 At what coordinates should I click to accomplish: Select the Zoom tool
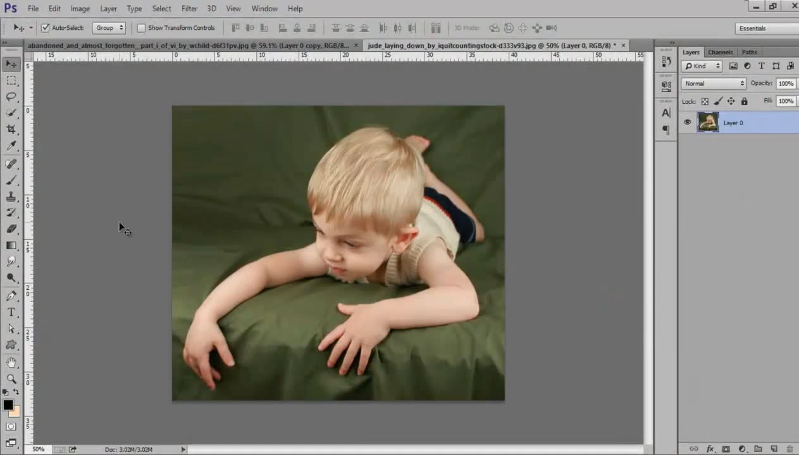pyautogui.click(x=11, y=378)
